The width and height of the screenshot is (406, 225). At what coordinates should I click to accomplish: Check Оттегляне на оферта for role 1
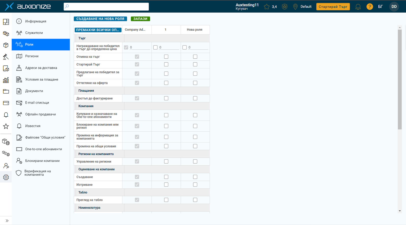coord(166,83)
